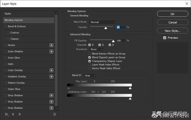Click the New Style... button
191x120 pixels.
172,31
